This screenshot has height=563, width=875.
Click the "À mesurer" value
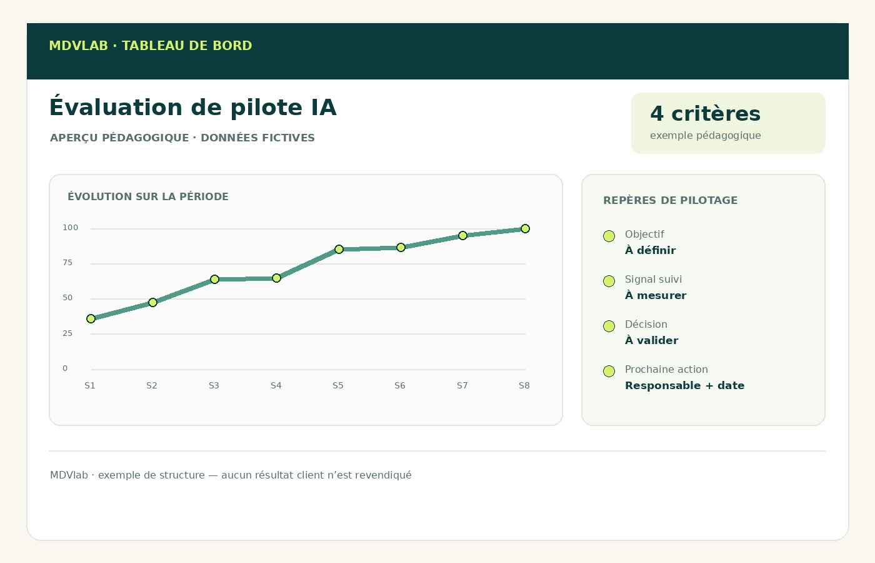pos(656,295)
